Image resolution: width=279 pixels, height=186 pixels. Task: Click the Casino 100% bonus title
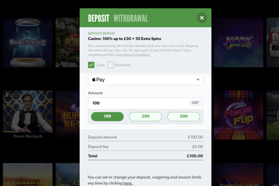(x=125, y=39)
